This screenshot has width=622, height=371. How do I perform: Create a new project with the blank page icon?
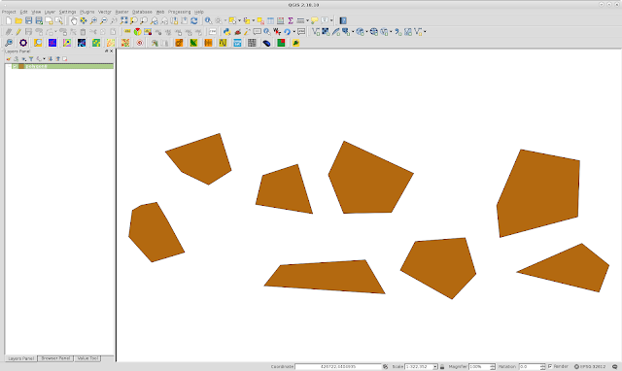(9, 20)
